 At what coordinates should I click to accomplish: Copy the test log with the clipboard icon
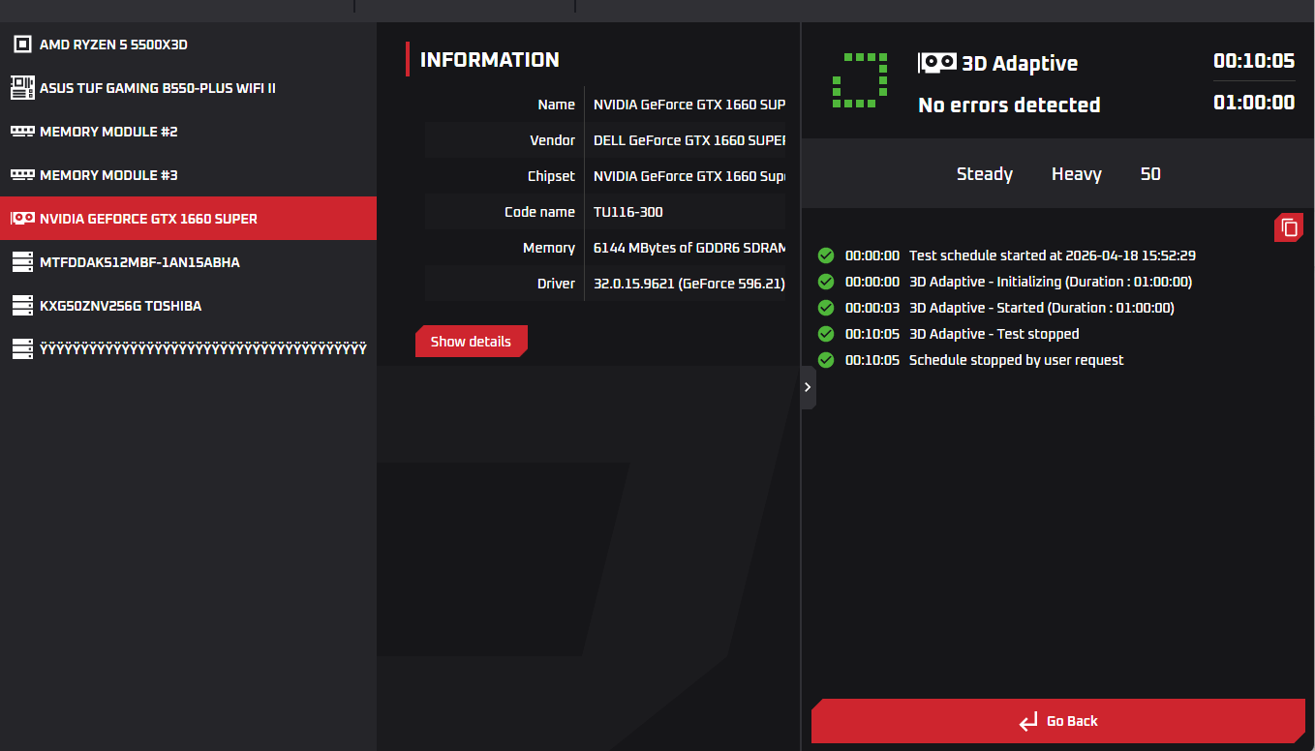[1289, 227]
